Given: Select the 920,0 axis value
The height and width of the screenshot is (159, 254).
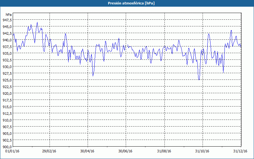Looking at the screenshot, I should click(x=7, y=93).
